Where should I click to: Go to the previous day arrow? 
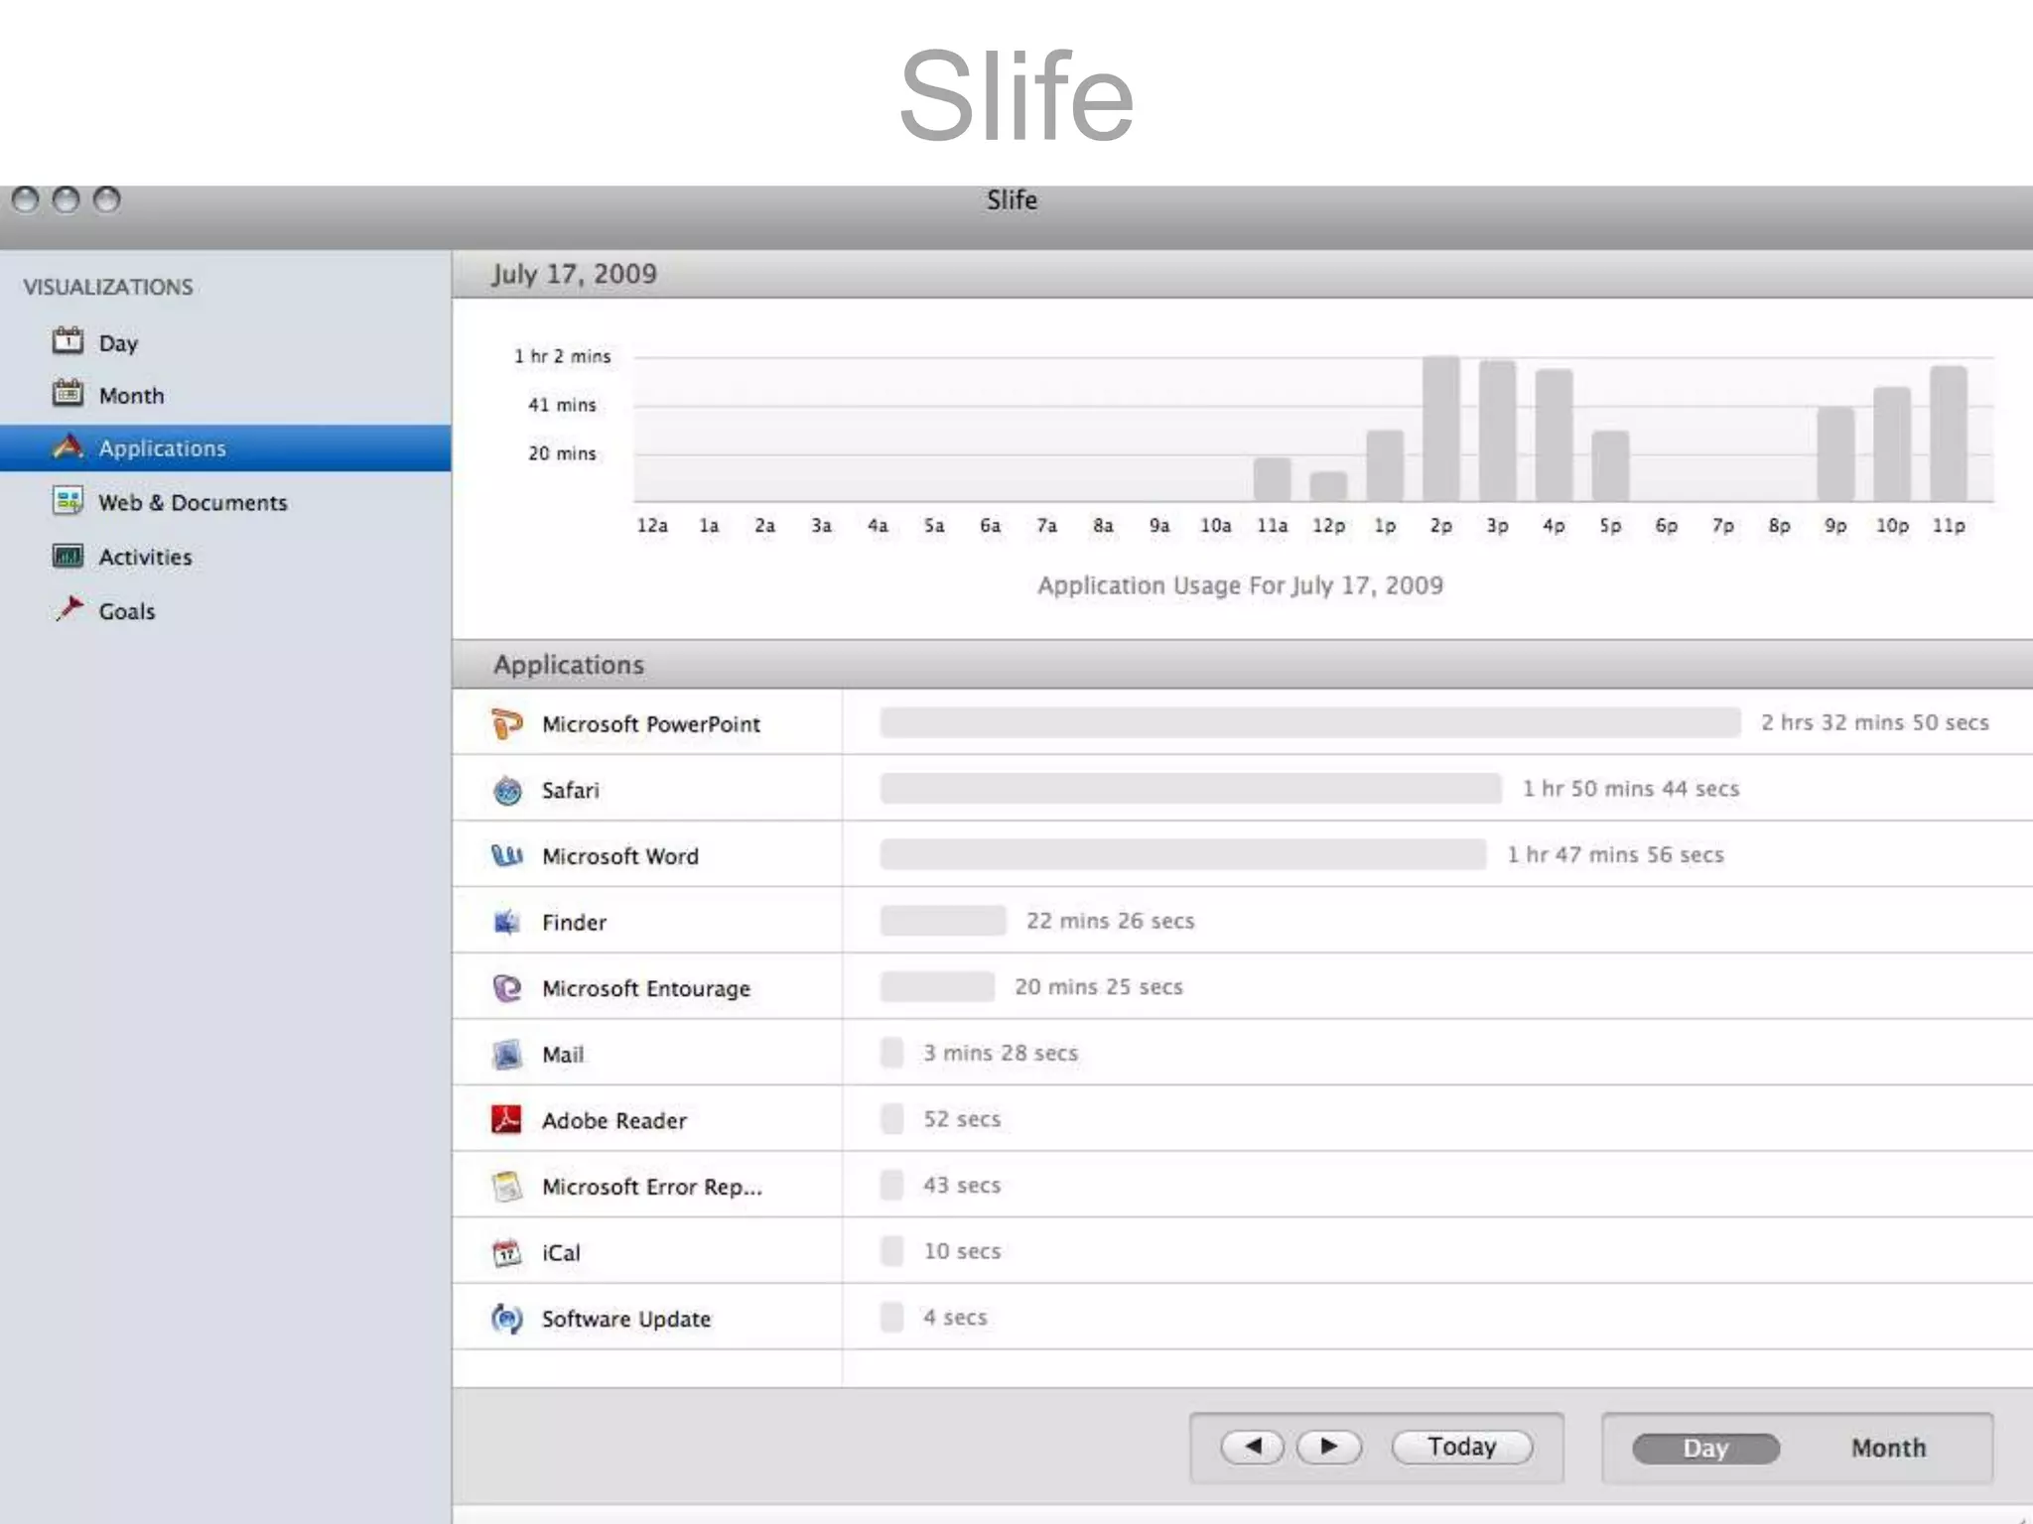pos(1253,1448)
